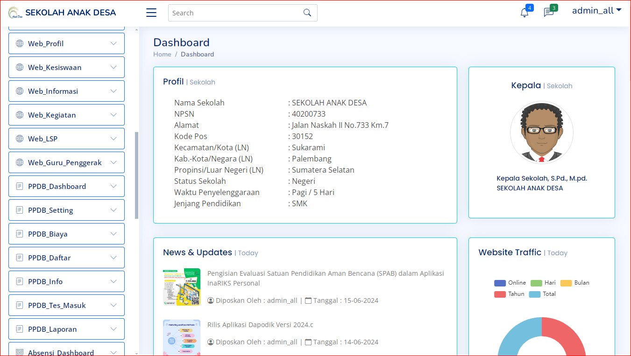Click the globe icon beside Web_Profil
Screen dimensions: 631x356
(x=20, y=43)
